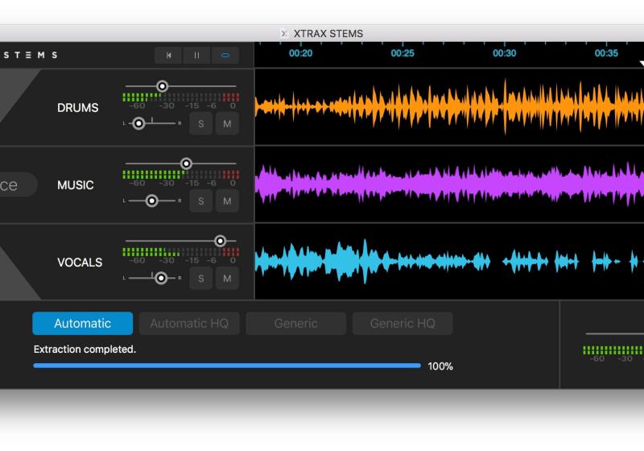Click the DRUMS level meter
644x451 pixels.
[180, 97]
